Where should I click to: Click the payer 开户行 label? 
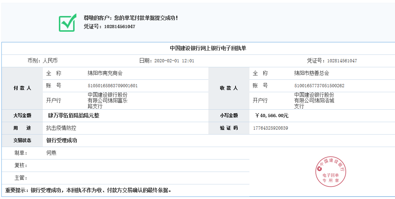pyautogui.click(x=54, y=100)
